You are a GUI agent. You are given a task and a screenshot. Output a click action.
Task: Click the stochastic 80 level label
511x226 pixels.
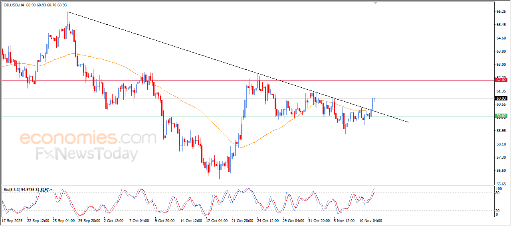click(497, 193)
